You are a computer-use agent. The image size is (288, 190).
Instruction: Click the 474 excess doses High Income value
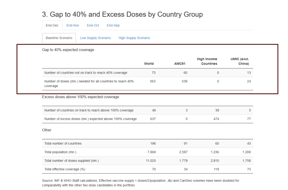pyautogui.click(x=216, y=119)
